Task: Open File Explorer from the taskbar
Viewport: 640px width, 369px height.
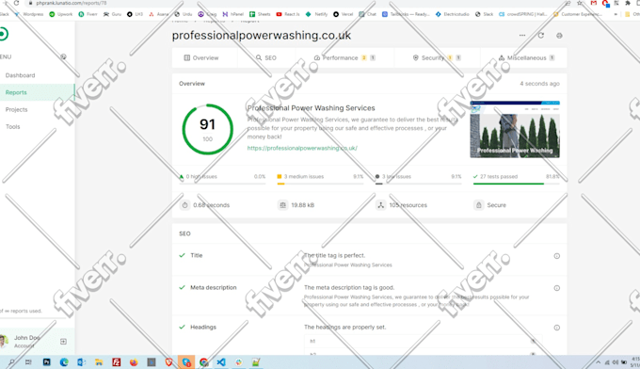Action: (x=99, y=362)
